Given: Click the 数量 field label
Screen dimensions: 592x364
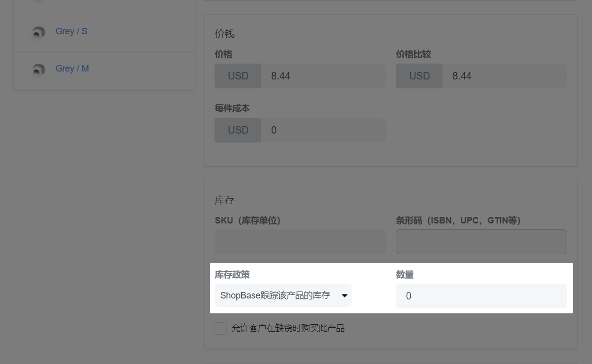Looking at the screenshot, I should coord(405,275).
